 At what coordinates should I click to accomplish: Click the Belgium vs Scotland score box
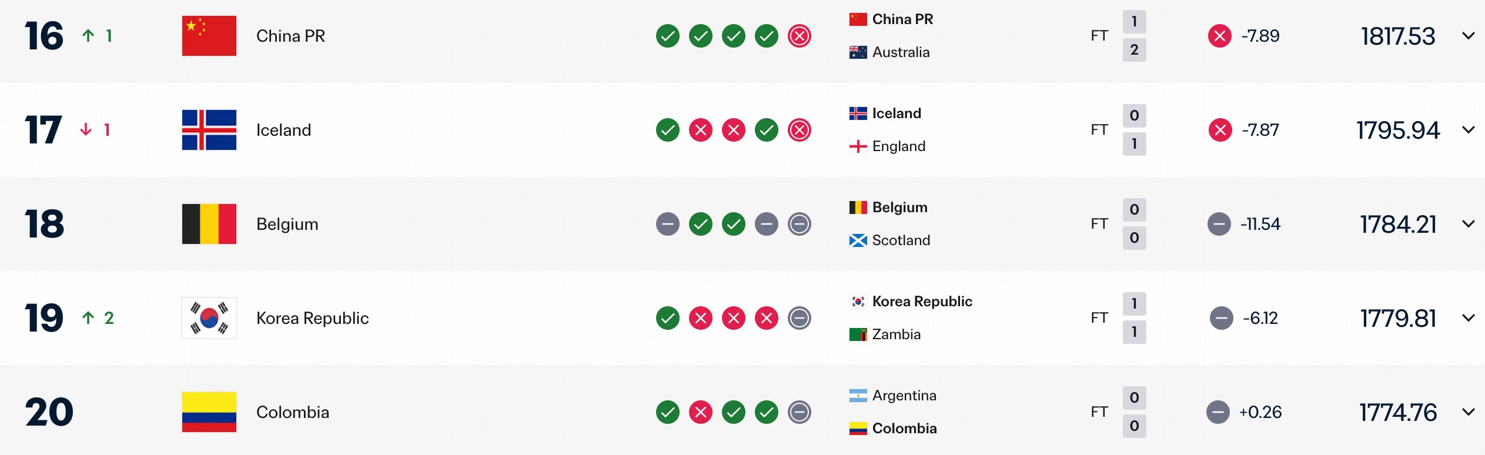pyautogui.click(x=1134, y=224)
